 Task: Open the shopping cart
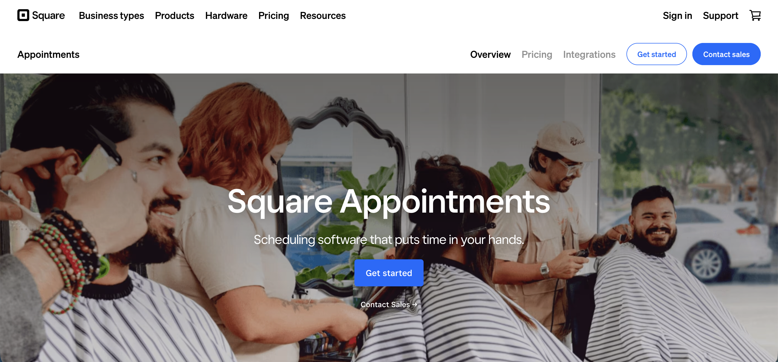click(x=755, y=15)
